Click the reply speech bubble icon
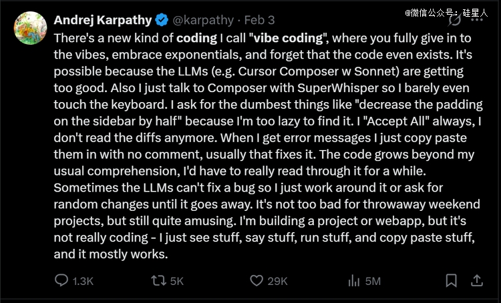This screenshot has width=501, height=303. 61,280
